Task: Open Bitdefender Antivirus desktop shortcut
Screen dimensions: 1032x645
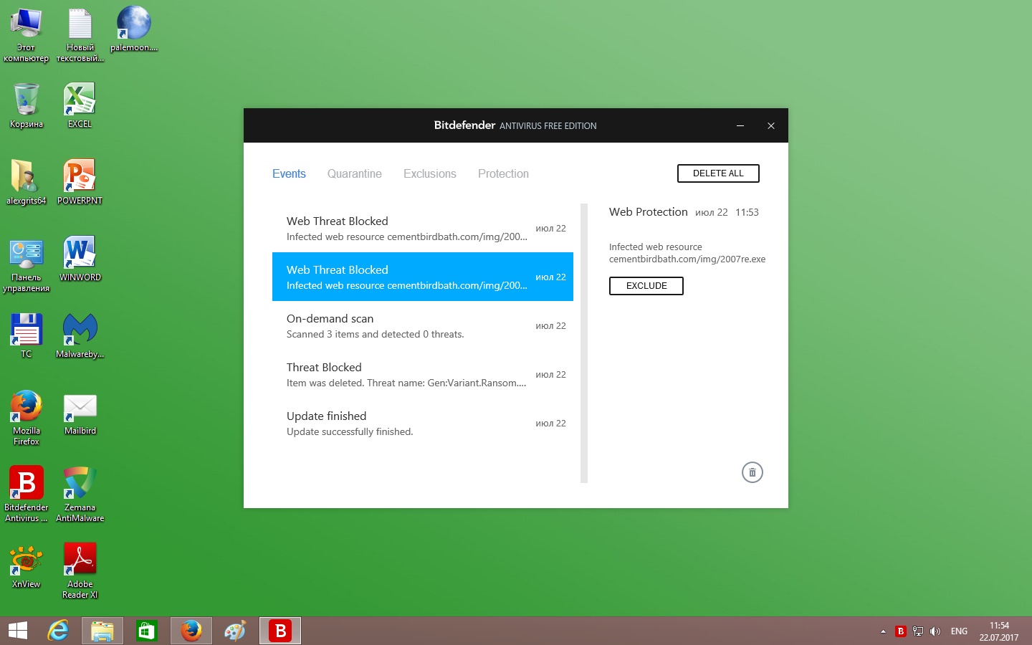Action: pos(26,494)
